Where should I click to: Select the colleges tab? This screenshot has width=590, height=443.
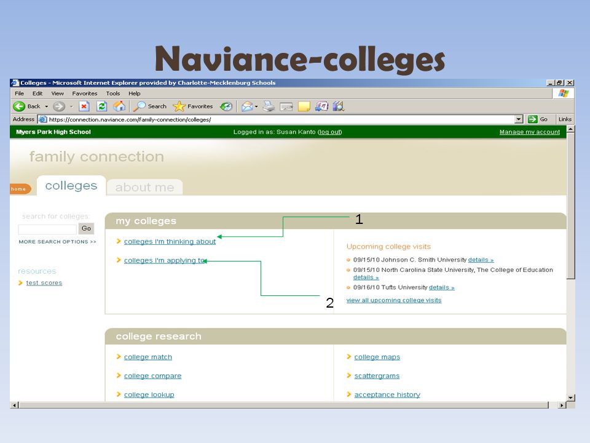(71, 186)
